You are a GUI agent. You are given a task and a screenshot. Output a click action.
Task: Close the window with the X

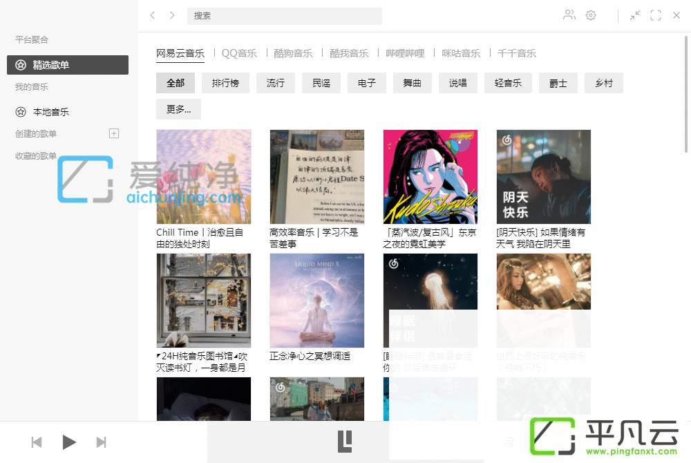(676, 15)
